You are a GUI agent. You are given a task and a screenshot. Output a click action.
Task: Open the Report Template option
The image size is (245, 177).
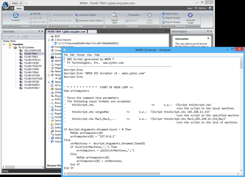(171, 22)
